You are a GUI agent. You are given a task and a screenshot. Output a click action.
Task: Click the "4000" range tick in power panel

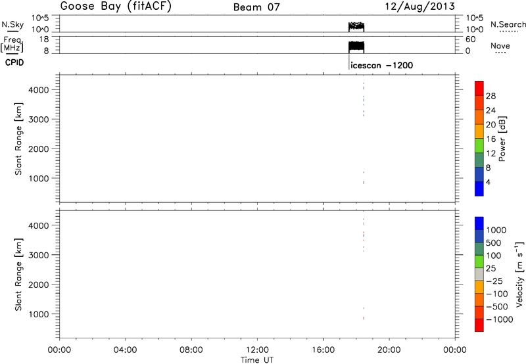(x=39, y=90)
